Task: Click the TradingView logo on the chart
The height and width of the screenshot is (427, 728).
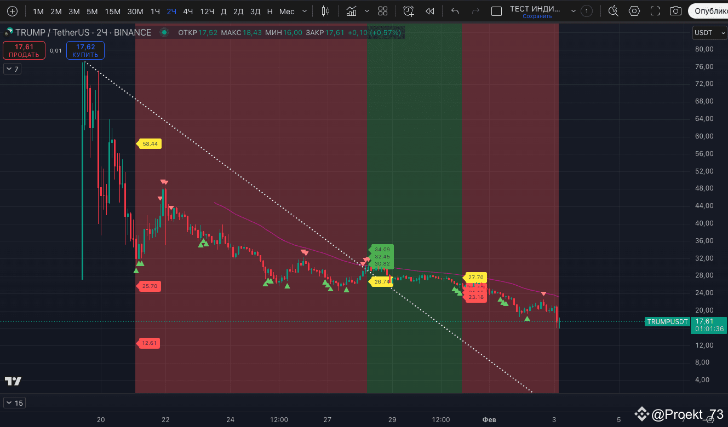Action: (x=13, y=382)
